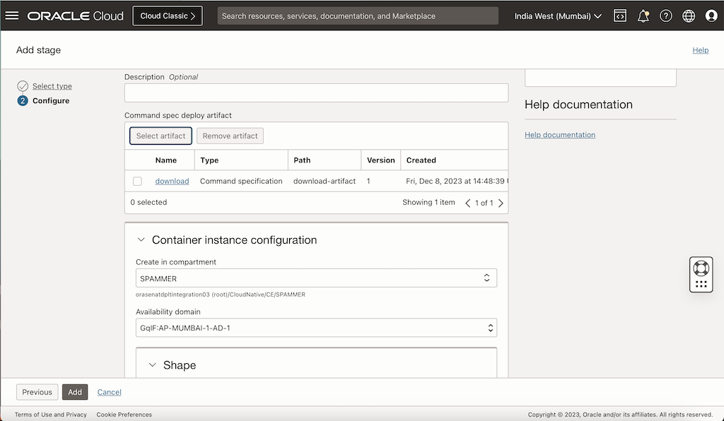Go to next artifact page chevron
The width and height of the screenshot is (724, 421).
[501, 203]
